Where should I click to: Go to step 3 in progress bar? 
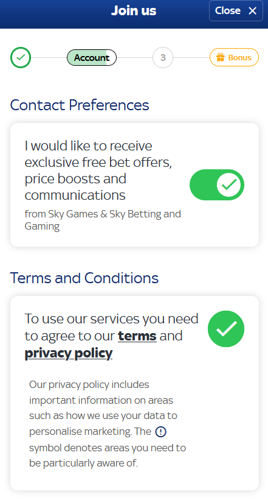click(x=163, y=58)
